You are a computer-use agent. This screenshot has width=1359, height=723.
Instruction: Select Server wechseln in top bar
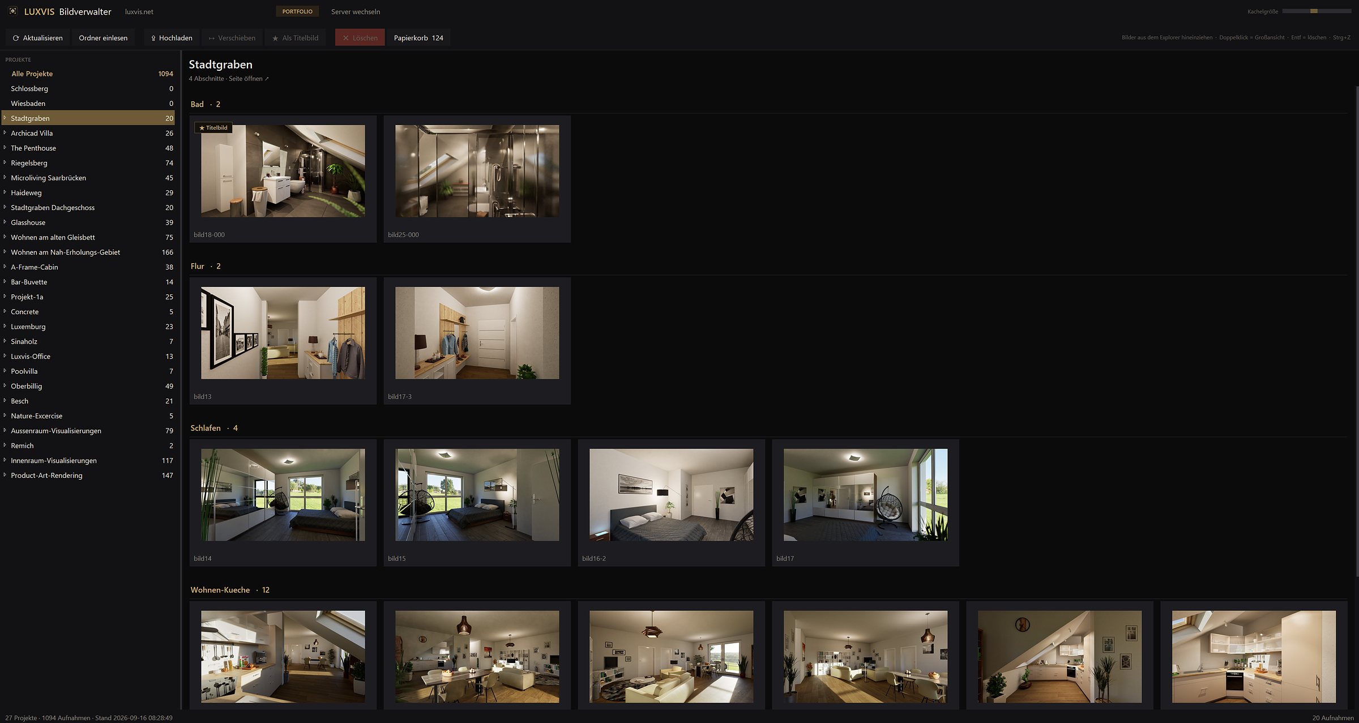[356, 11]
